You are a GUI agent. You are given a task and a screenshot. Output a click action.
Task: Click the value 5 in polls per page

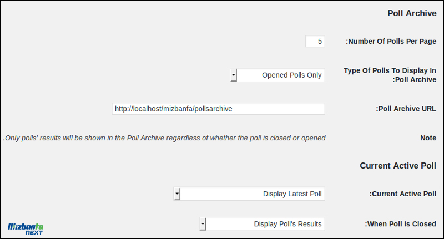point(320,41)
